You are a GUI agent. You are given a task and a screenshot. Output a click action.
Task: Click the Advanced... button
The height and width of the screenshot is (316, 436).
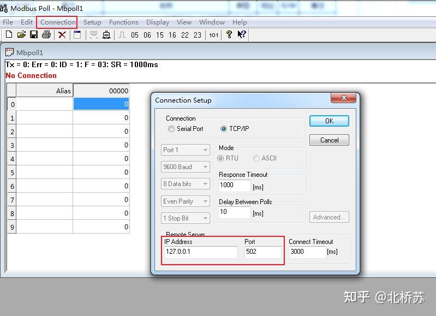pyautogui.click(x=329, y=217)
